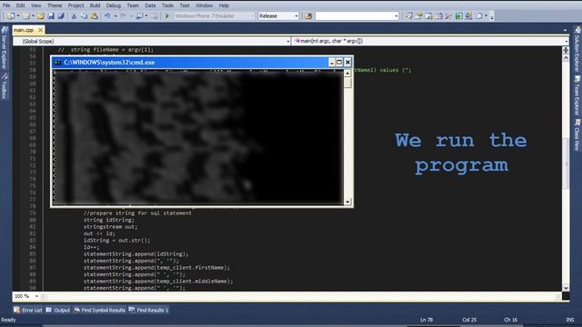The height and width of the screenshot is (327, 582).
Task: Click the New Project toolbar icon
Action: pos(11,16)
